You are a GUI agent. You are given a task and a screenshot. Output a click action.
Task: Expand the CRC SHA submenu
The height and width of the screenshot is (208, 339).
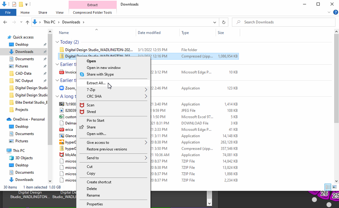146,96
